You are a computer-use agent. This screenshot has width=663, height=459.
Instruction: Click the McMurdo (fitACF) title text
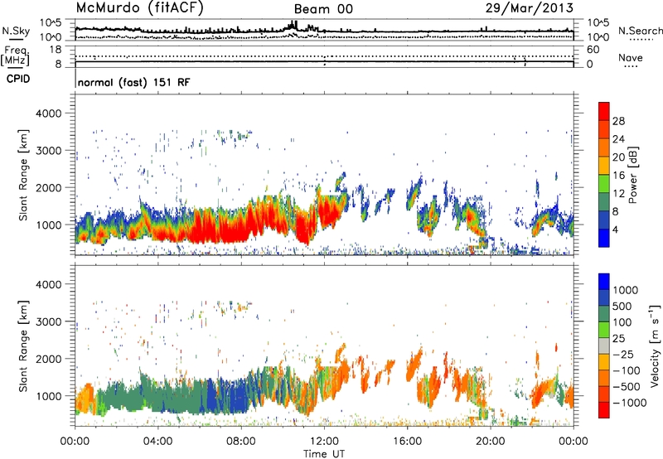[139, 8]
